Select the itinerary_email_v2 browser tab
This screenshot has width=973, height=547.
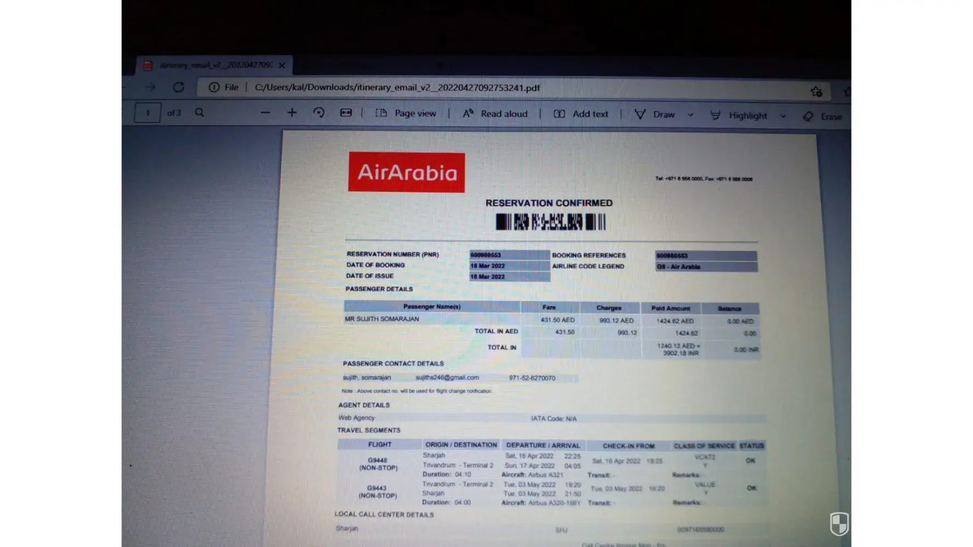(215, 65)
